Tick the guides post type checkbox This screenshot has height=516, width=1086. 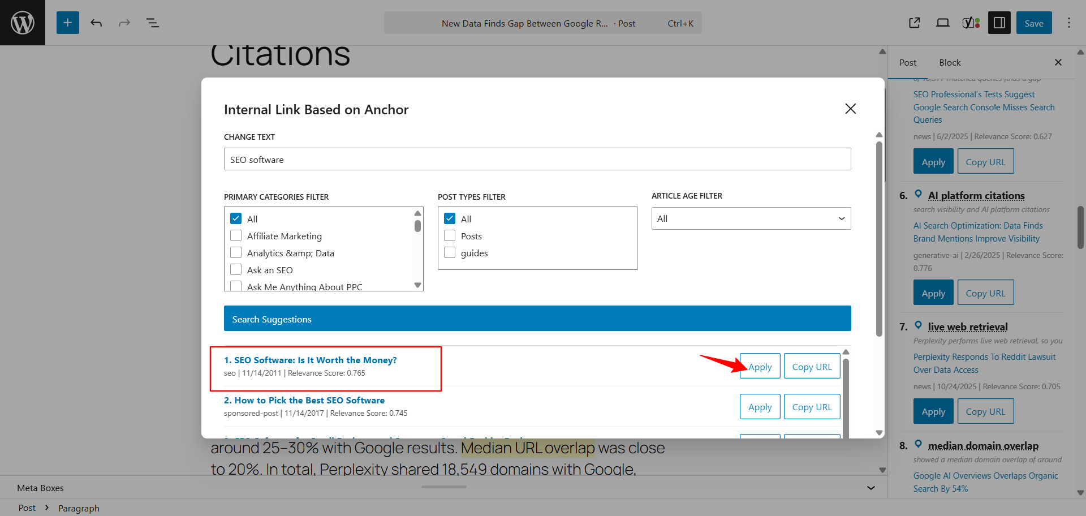pos(450,253)
